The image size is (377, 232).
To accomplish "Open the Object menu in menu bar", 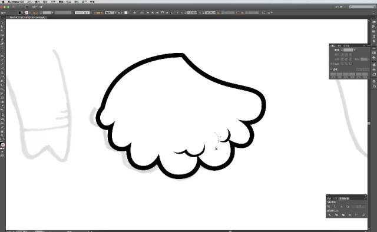I will (x=45, y=2).
